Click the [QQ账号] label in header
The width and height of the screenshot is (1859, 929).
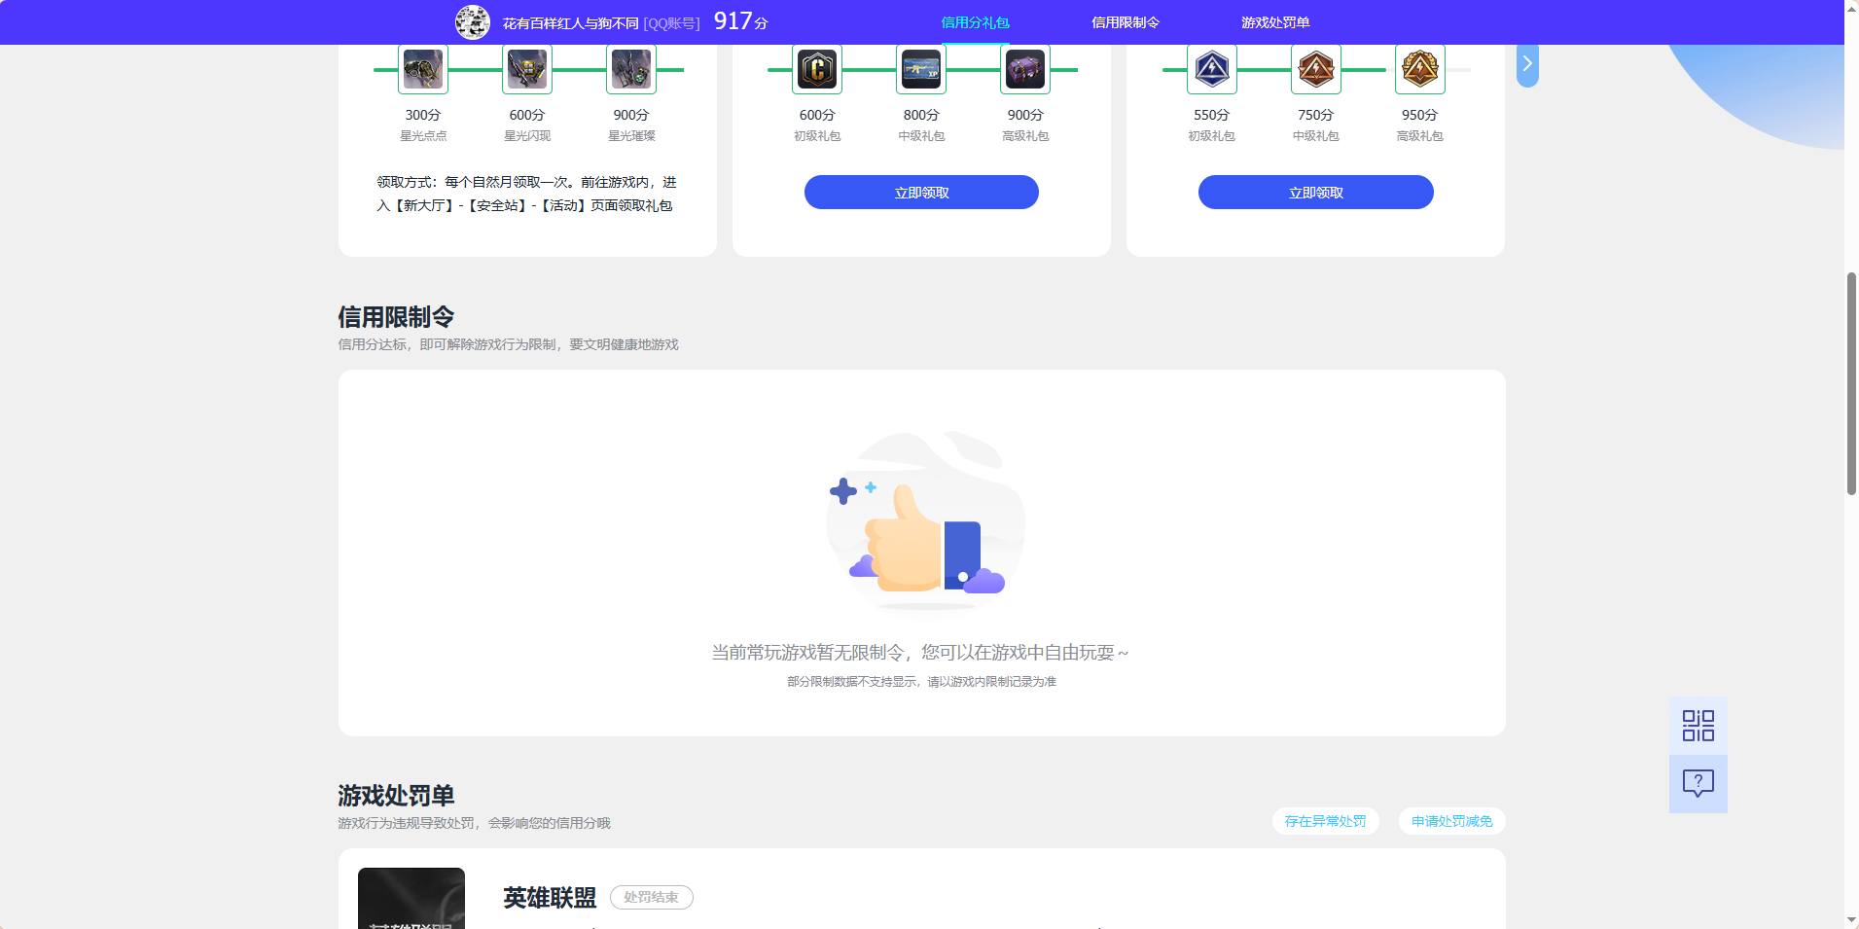pyautogui.click(x=671, y=23)
